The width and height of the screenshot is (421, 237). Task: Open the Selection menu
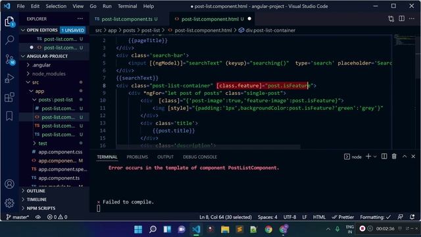56,6
